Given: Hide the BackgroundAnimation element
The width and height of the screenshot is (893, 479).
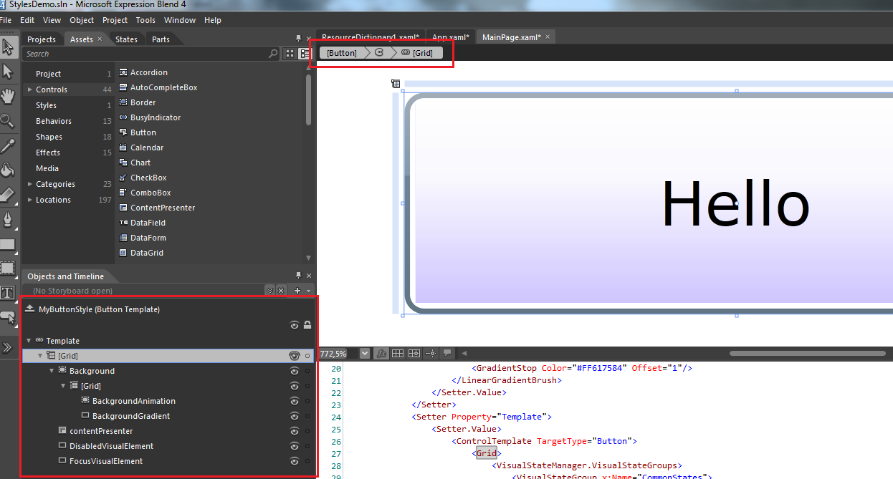Looking at the screenshot, I should pos(294,401).
